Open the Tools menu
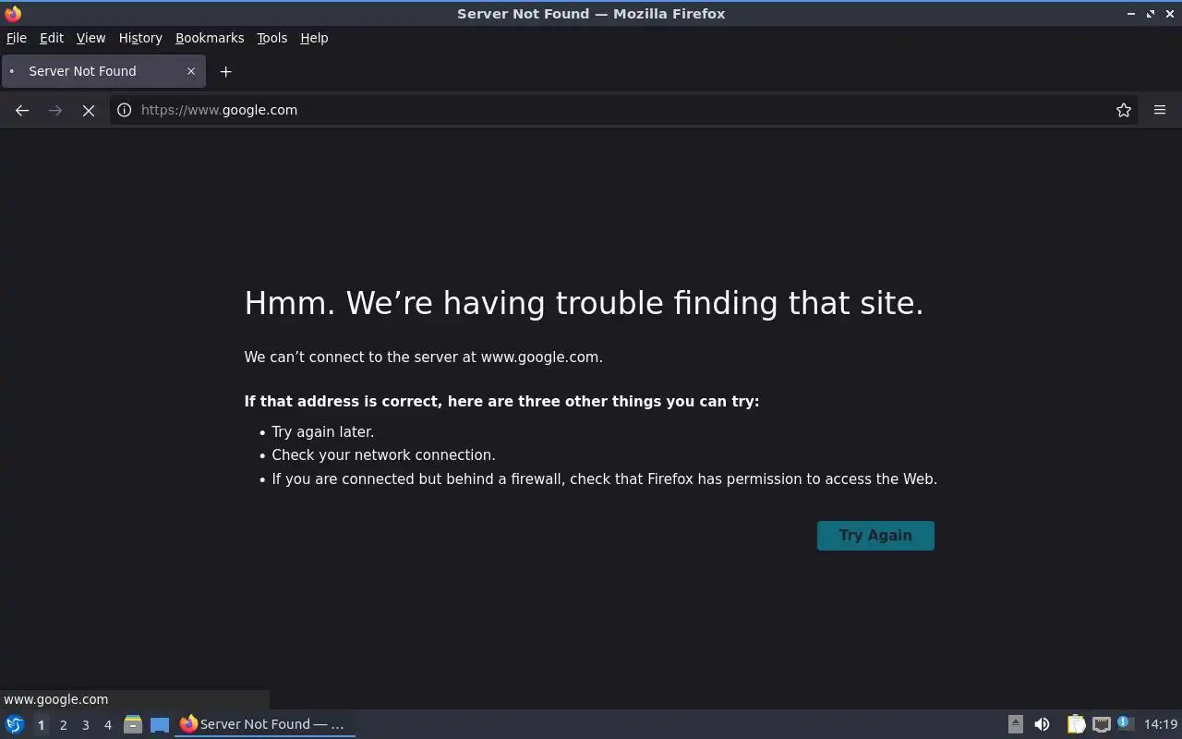1182x739 pixels. click(x=272, y=38)
